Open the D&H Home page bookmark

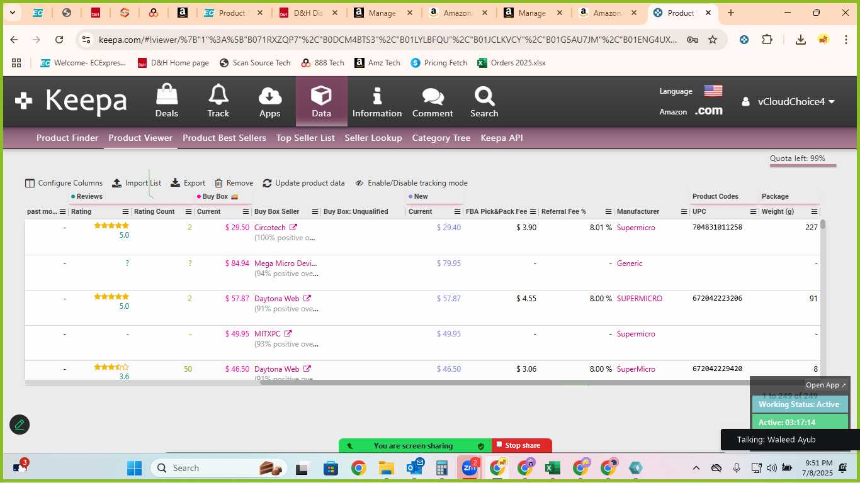(173, 63)
